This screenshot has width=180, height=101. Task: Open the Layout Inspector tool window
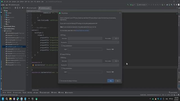[x=173, y=93]
